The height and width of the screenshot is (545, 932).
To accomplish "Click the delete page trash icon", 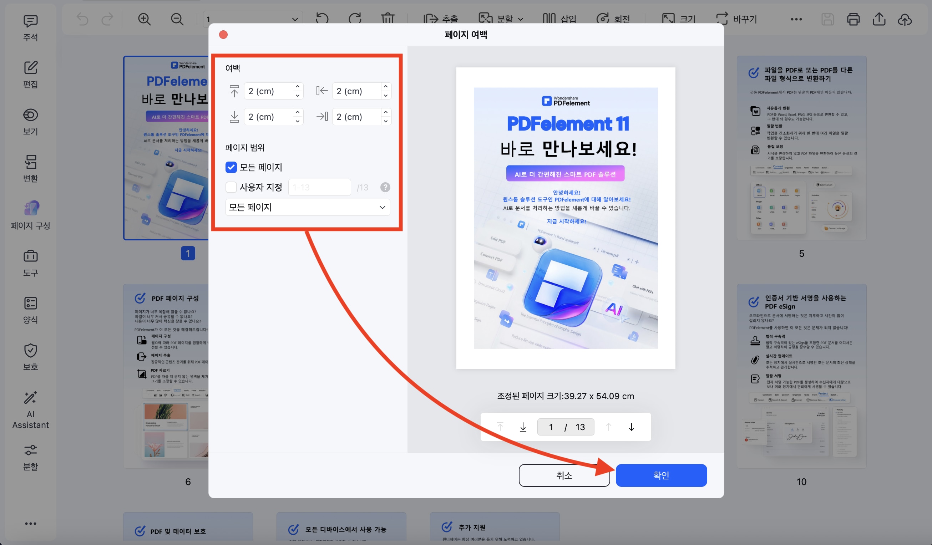I will (x=388, y=19).
